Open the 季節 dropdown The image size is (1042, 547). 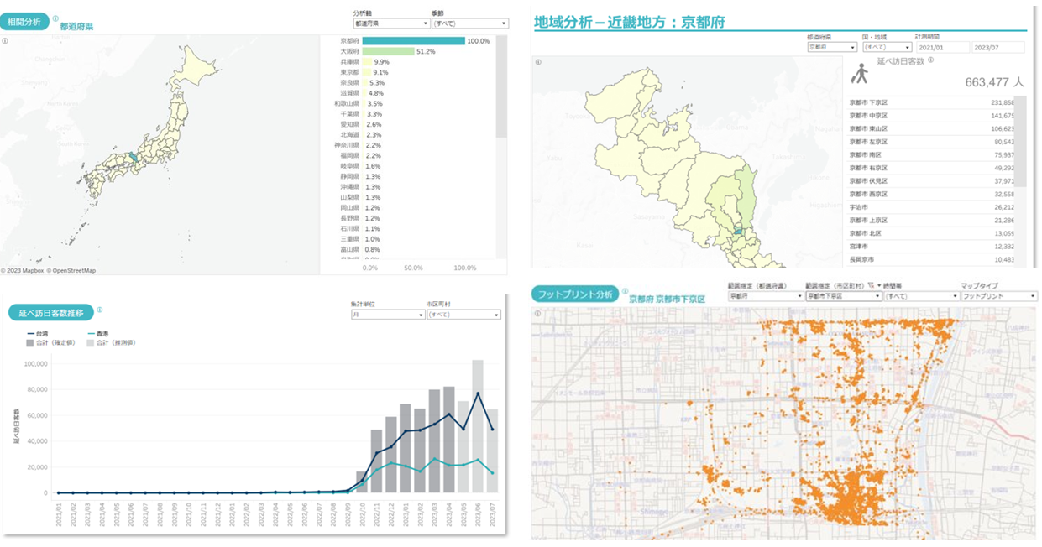pos(469,23)
